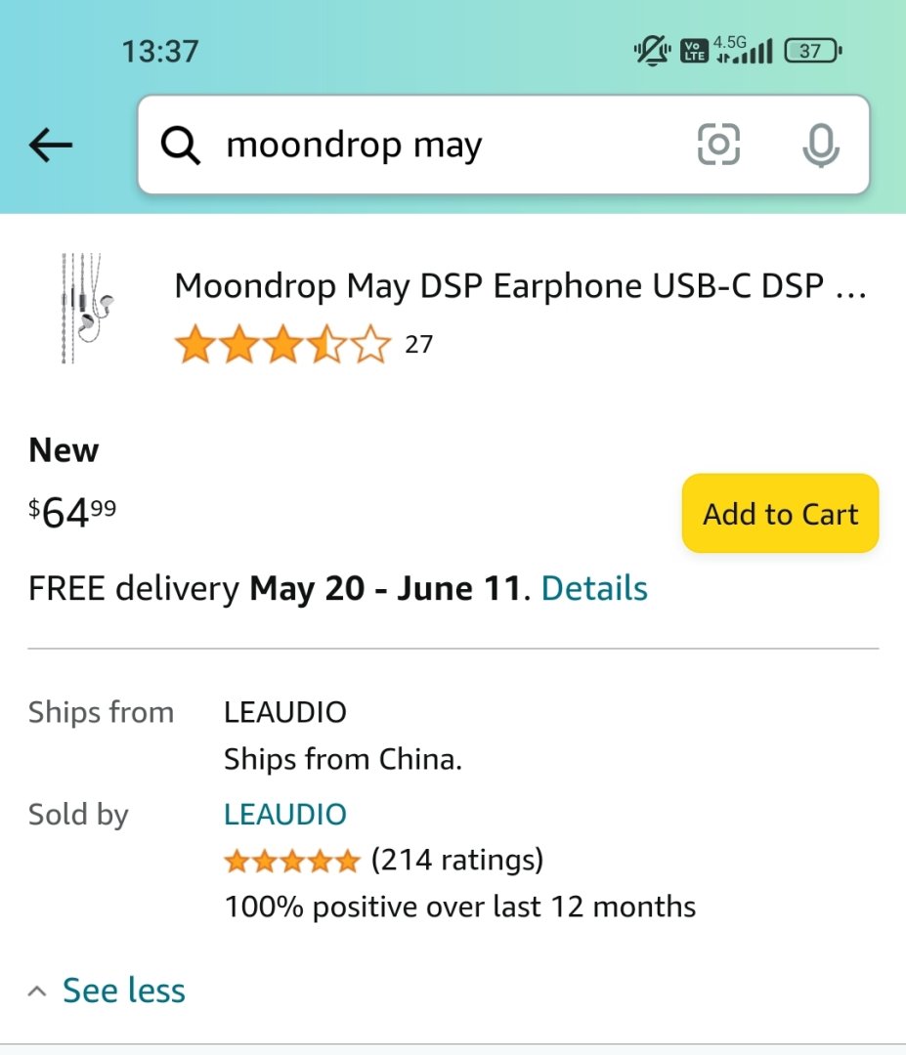The height and width of the screenshot is (1055, 906).
Task: Focus the search field with 'moondrop may'
Action: coord(450,146)
